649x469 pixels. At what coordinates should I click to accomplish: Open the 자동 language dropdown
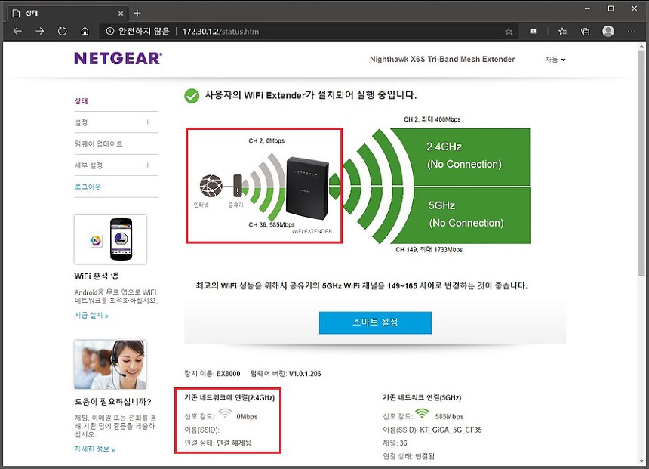click(555, 60)
